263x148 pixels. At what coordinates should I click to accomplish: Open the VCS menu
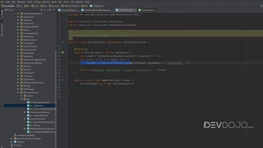pos(72,2)
